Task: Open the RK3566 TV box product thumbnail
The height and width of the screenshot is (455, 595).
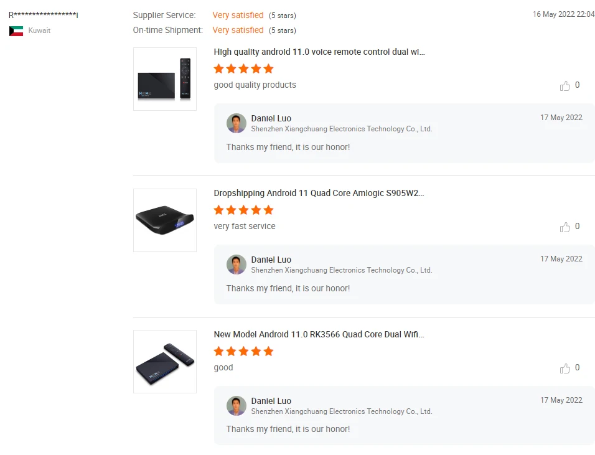Action: [x=165, y=362]
